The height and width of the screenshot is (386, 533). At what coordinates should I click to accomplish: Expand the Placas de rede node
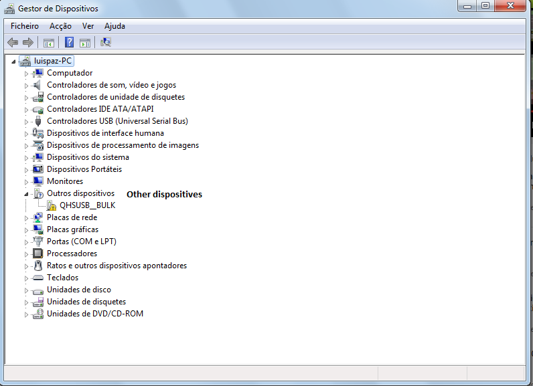(27, 218)
